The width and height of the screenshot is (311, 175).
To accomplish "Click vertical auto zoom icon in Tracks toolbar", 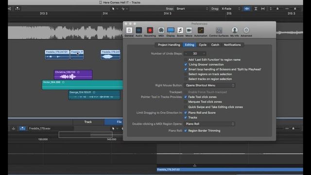I will pyautogui.click(x=256, y=9).
